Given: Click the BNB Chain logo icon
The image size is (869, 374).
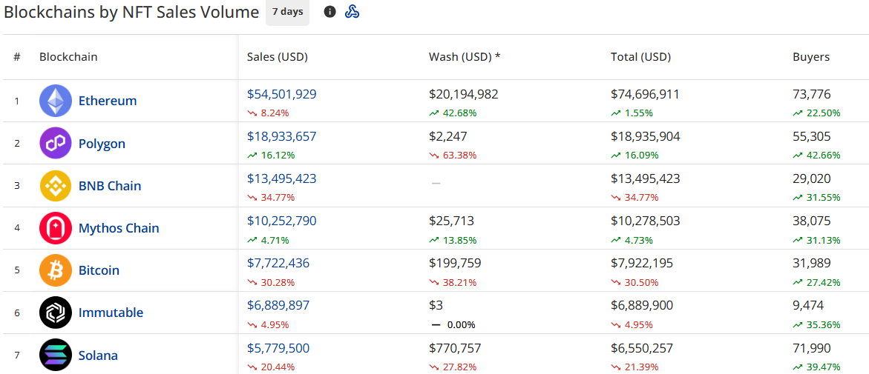Looking at the screenshot, I should coord(56,186).
